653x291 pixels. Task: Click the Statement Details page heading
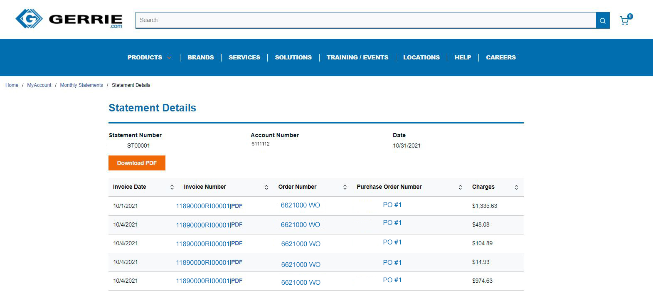(152, 108)
